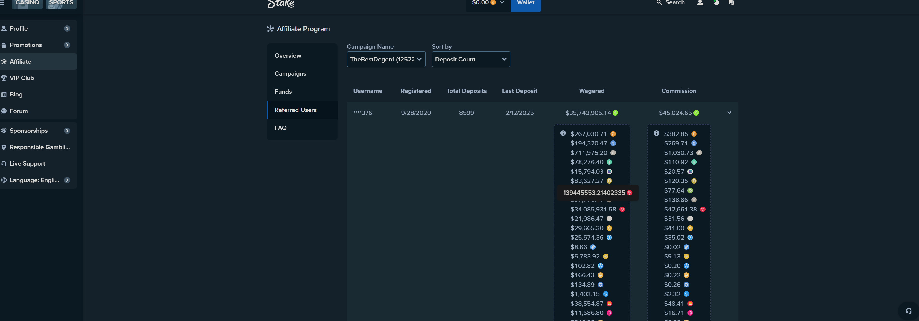Switch to the Campaigns tab
Viewport: 919px width, 321px height.
302,73
